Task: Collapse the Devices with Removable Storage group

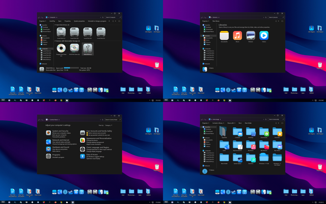Action: click(55, 41)
